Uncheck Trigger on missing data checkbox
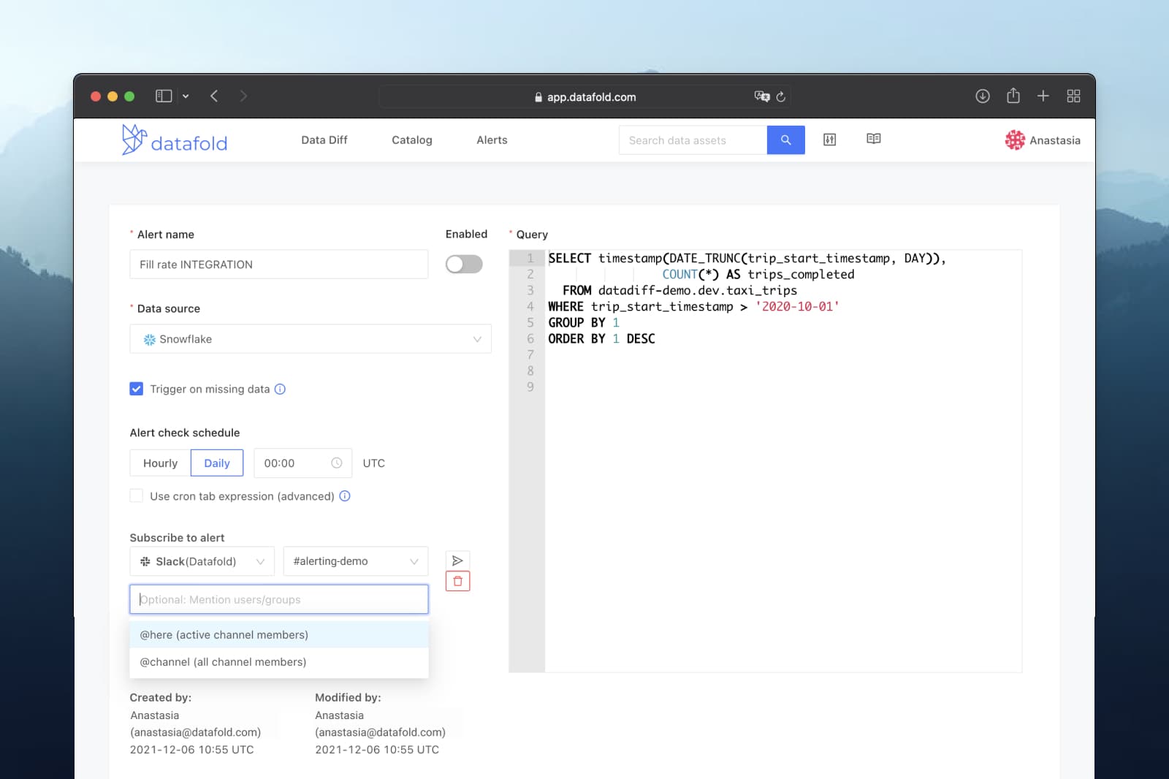This screenshot has height=779, width=1169. click(x=137, y=389)
